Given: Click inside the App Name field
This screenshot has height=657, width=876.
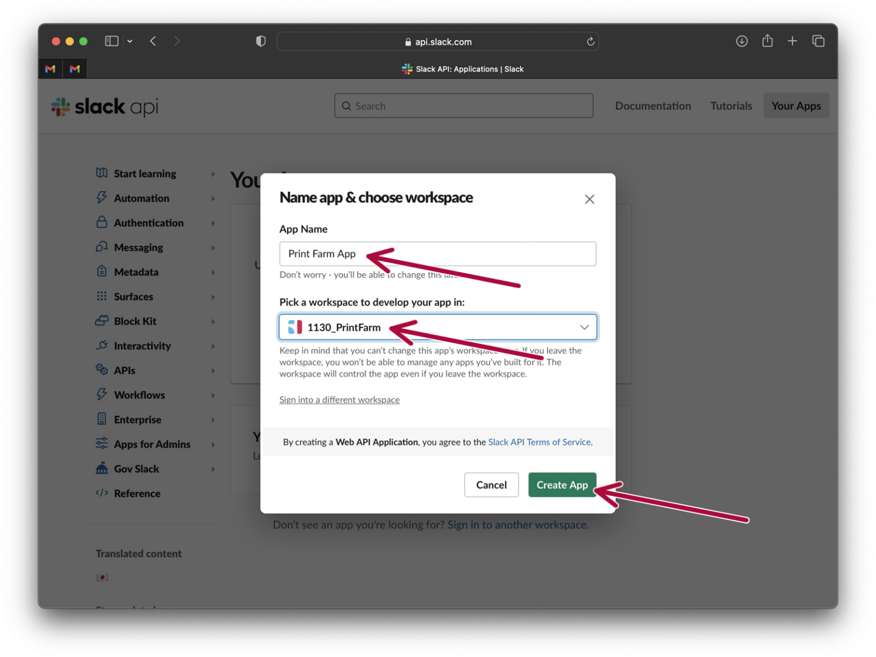Looking at the screenshot, I should tap(437, 254).
